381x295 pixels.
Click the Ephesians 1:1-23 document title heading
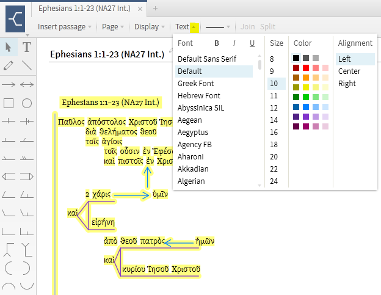(107, 54)
